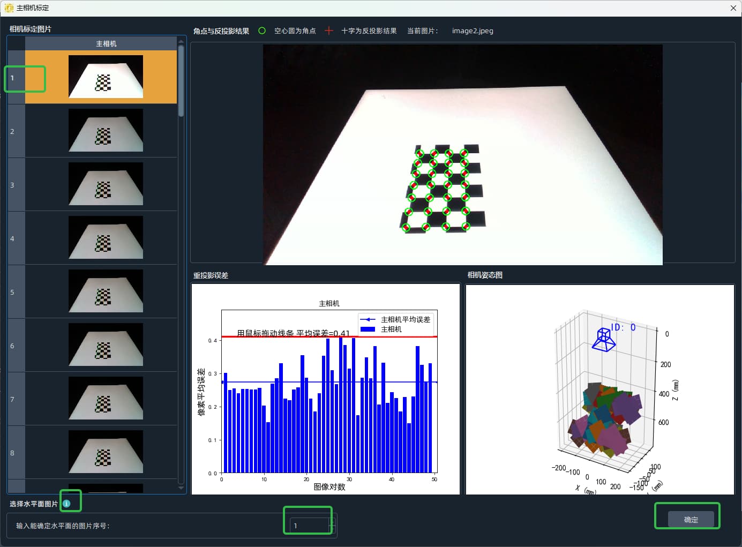Click the 主相机标定 app icon in title bar
This screenshot has width=742, height=547.
coord(9,8)
